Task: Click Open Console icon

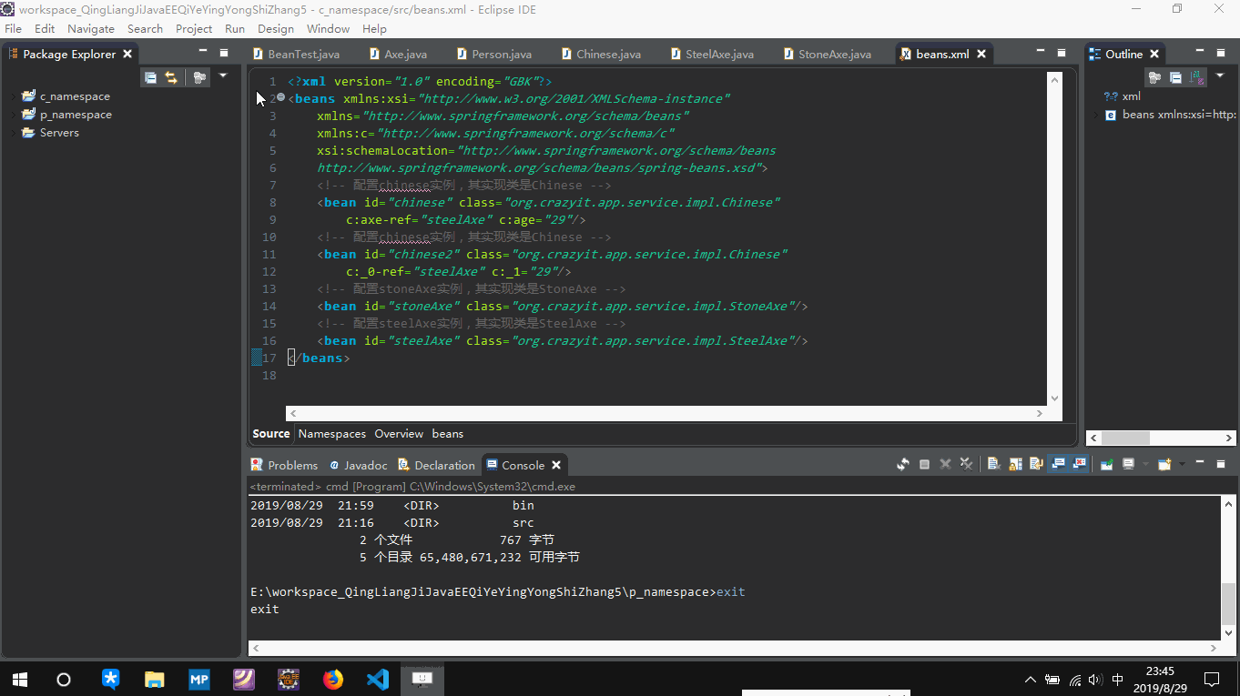Action: (1164, 464)
